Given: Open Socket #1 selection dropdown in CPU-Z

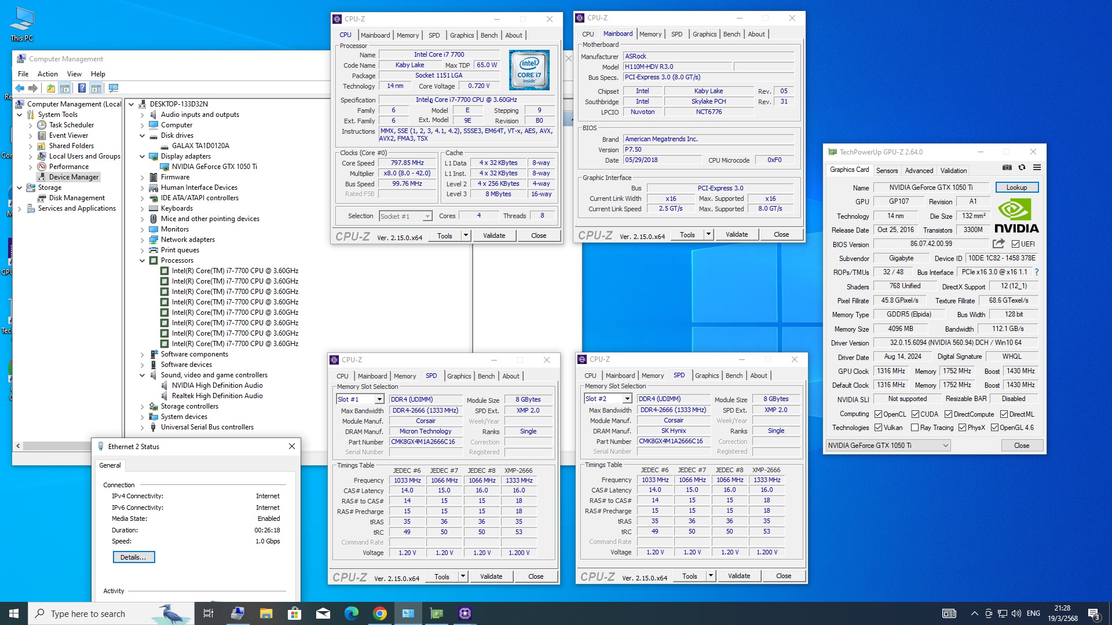Looking at the screenshot, I should point(405,216).
